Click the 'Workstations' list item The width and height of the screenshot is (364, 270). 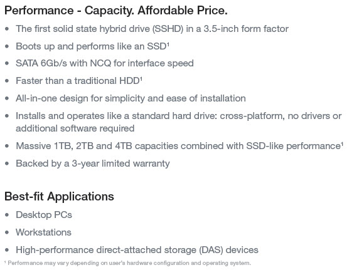pos(43,232)
